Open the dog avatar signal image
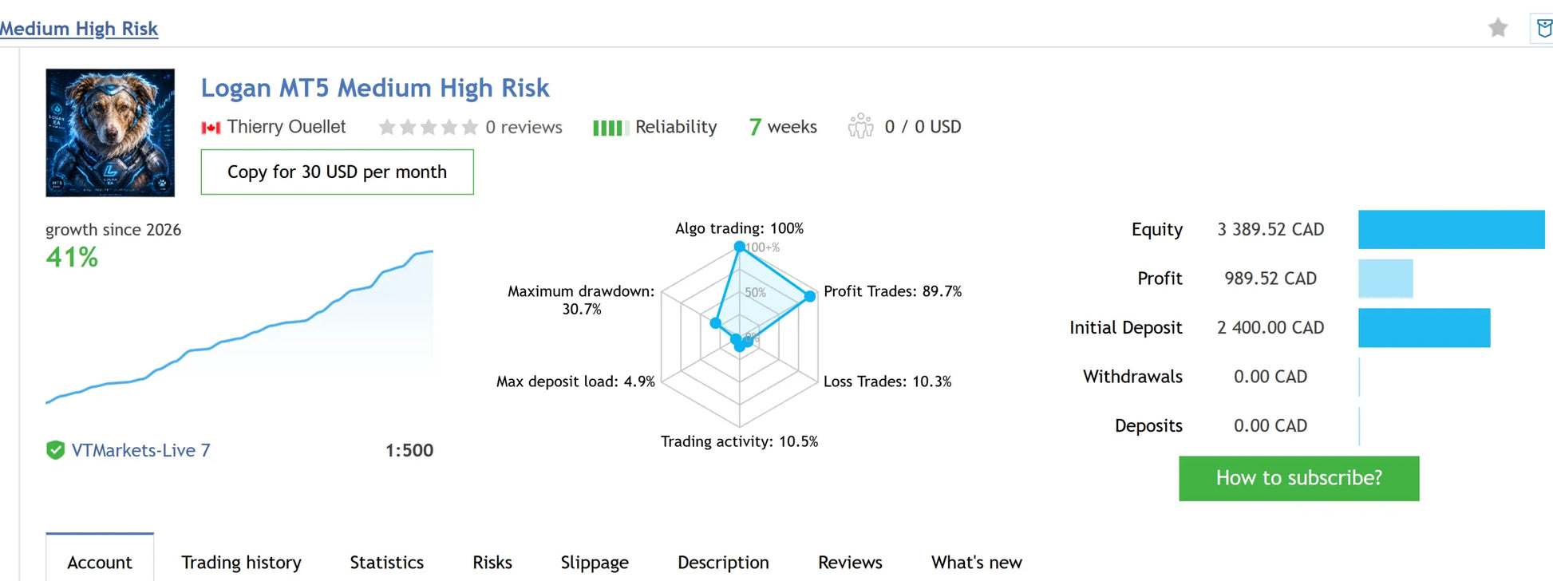Image resolution: width=1553 pixels, height=581 pixels. point(110,132)
